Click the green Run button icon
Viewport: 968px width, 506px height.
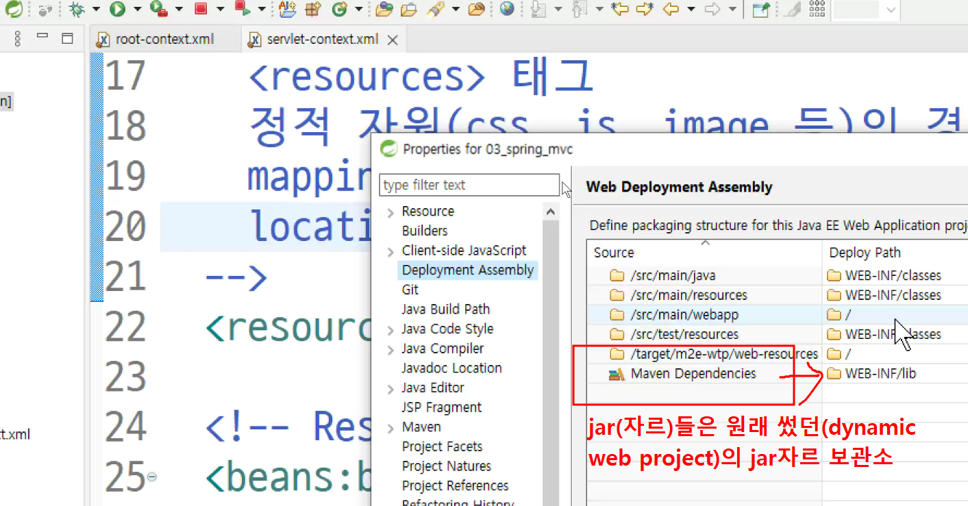[117, 9]
